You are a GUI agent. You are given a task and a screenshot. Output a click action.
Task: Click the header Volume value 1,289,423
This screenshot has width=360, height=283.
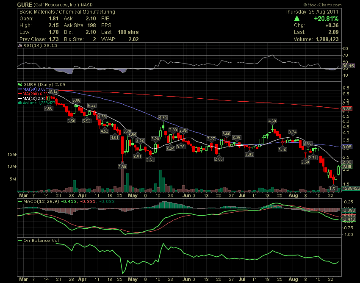[x=327, y=39]
